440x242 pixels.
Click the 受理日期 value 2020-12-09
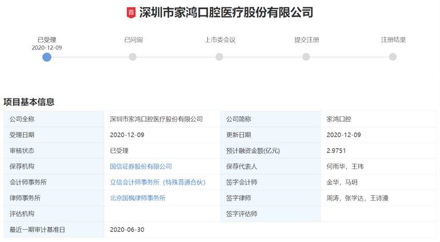pyautogui.click(x=127, y=135)
